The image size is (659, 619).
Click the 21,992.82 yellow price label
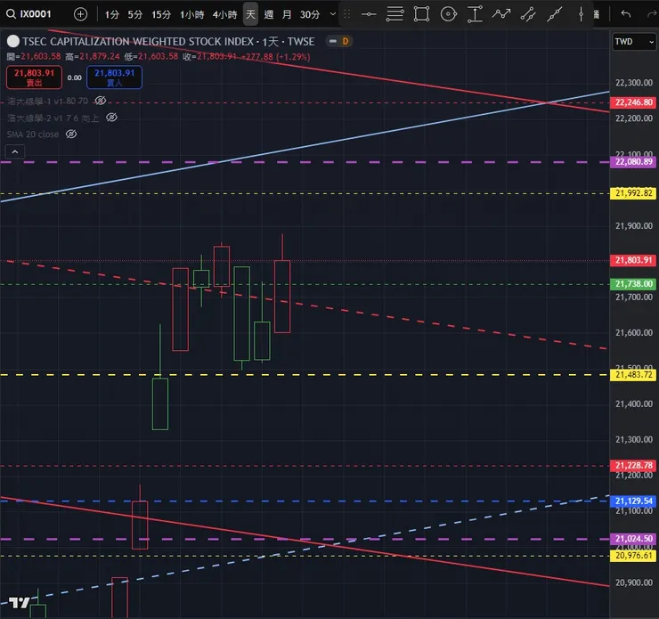[633, 193]
